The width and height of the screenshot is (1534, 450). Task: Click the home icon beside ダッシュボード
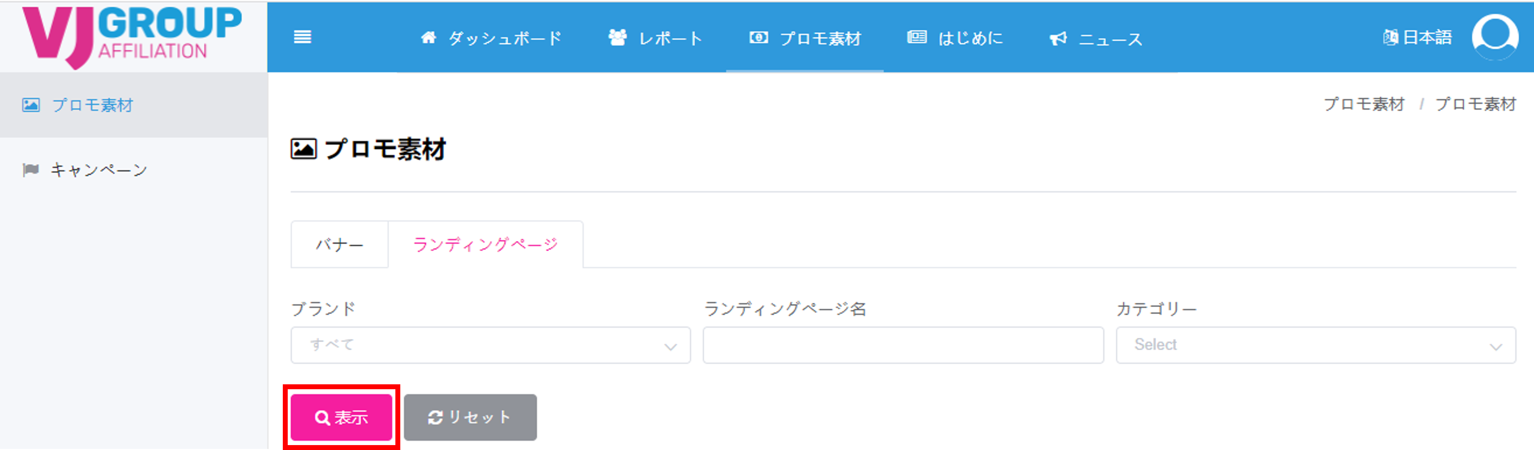[428, 38]
